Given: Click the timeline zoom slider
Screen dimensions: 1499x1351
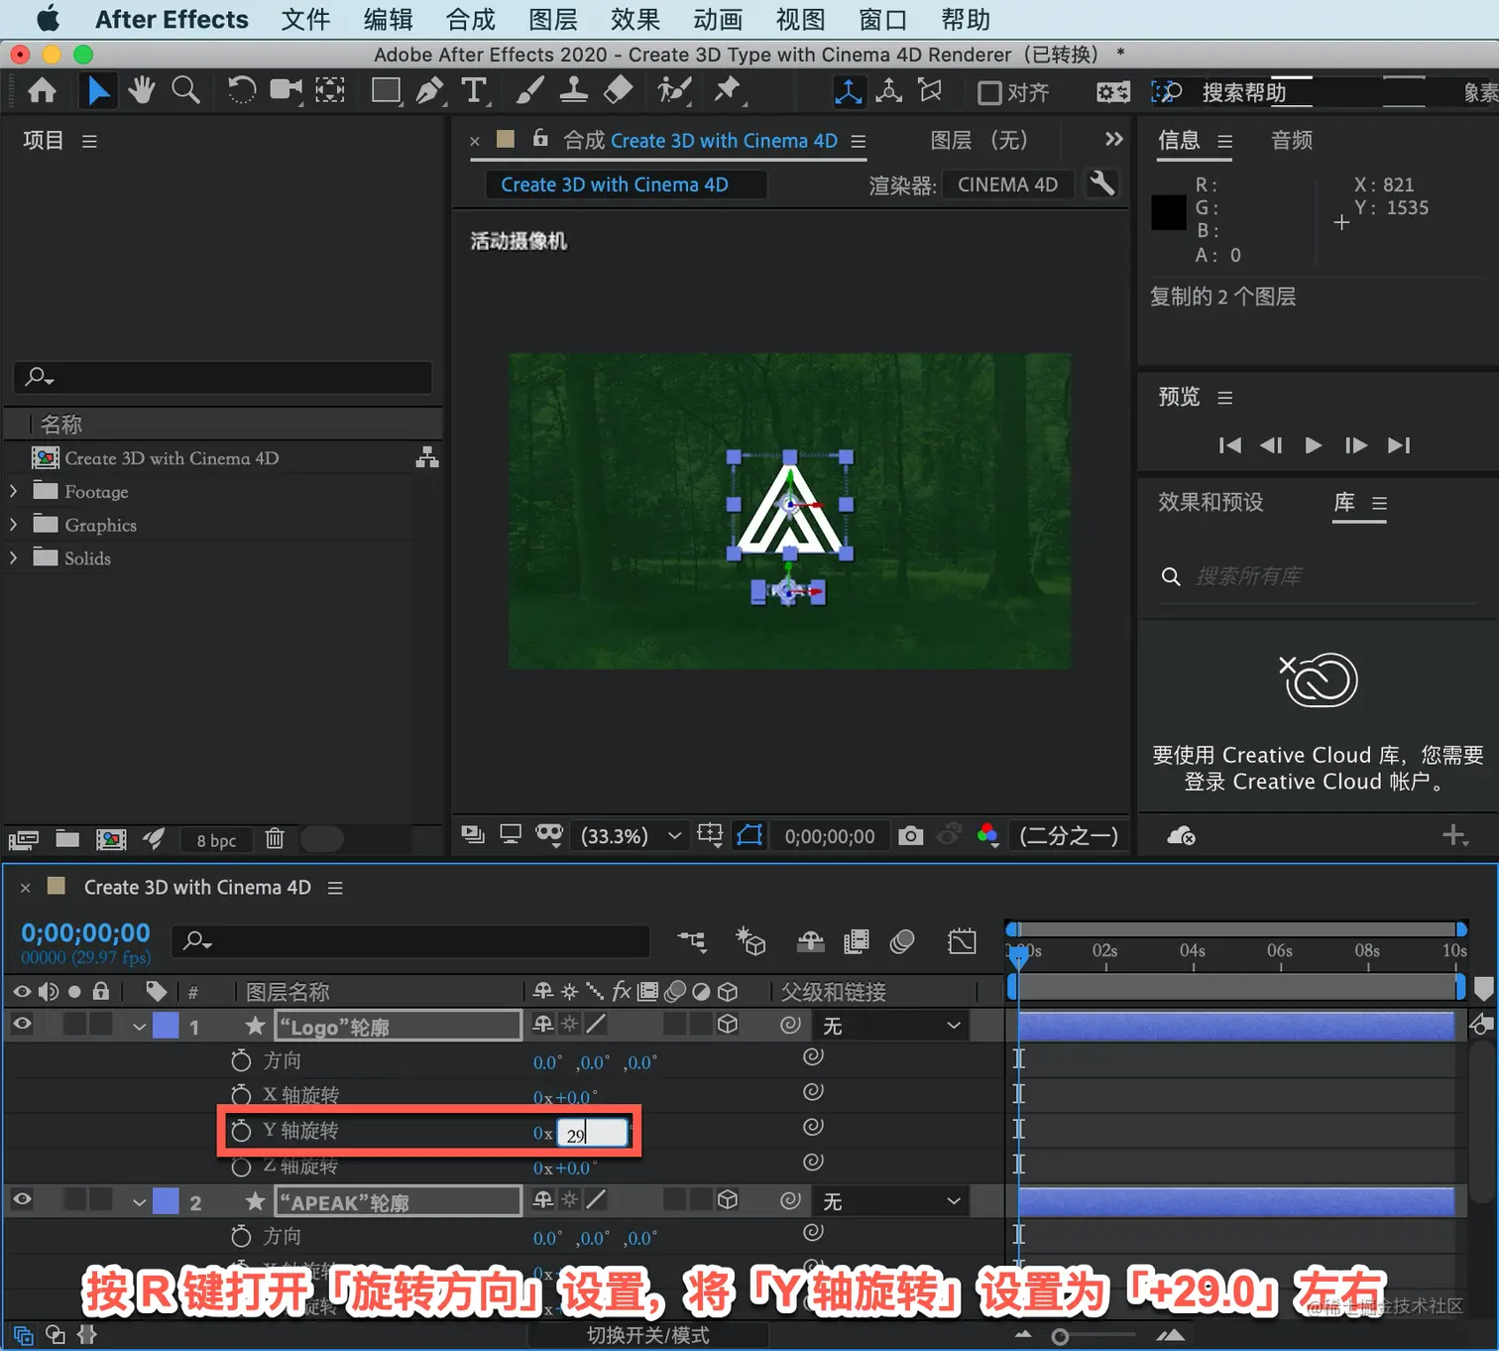Looking at the screenshot, I should click(x=1095, y=1336).
